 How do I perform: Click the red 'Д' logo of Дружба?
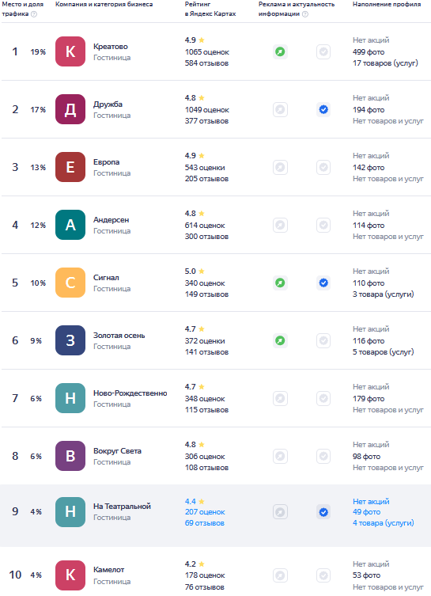click(70, 109)
